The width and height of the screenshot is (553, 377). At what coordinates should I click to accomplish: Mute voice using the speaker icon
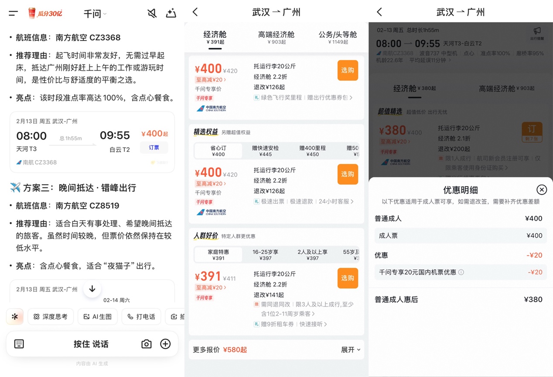(x=152, y=13)
